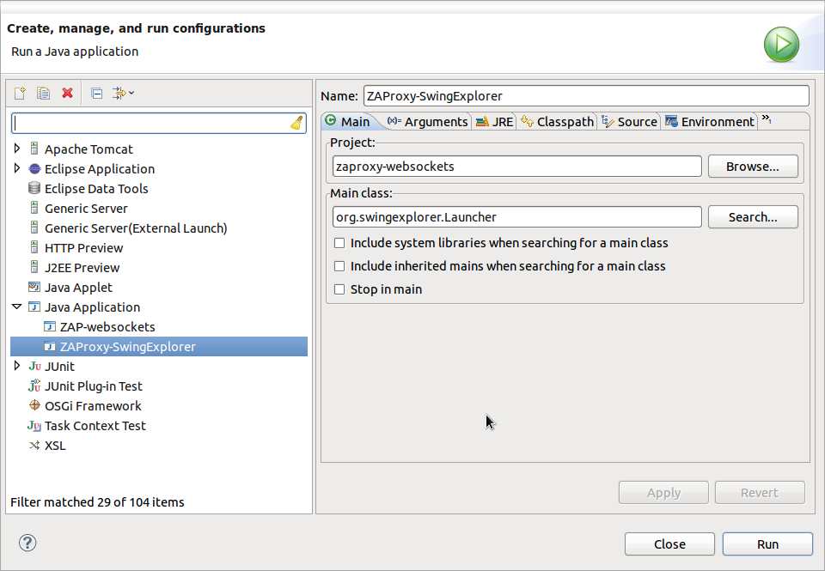Click the Search... main class button
This screenshot has width=825, height=571.
(753, 217)
